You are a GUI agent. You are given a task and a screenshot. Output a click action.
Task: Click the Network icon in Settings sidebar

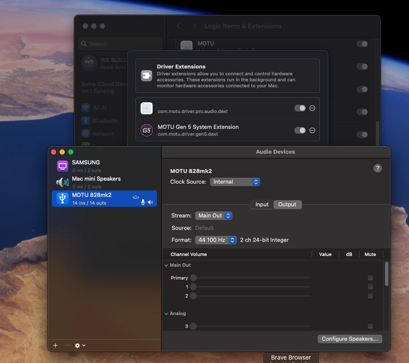(86, 134)
